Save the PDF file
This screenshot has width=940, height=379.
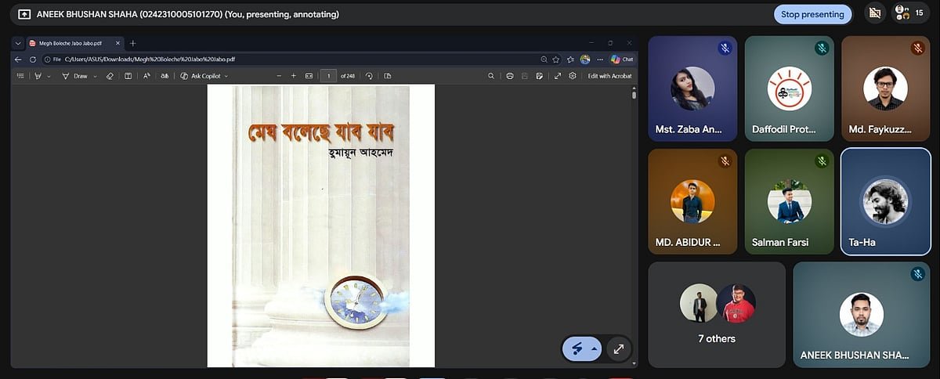click(524, 76)
